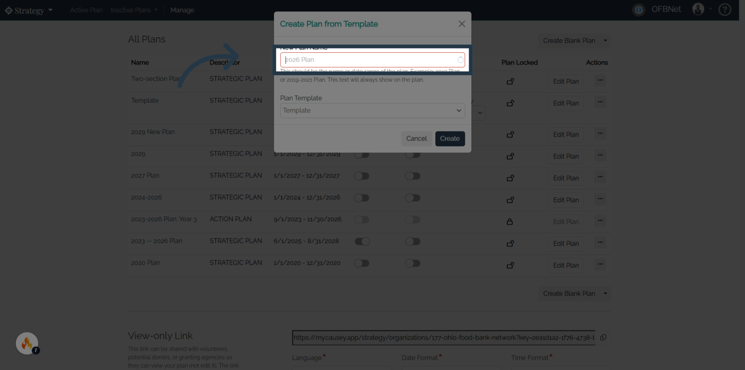Click the bottom Create Blank Plan button
This screenshot has height=370, width=745.
[569, 294]
